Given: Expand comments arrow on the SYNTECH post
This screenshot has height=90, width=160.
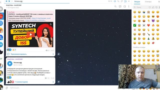Looking at the screenshot, I should coord(53,54).
